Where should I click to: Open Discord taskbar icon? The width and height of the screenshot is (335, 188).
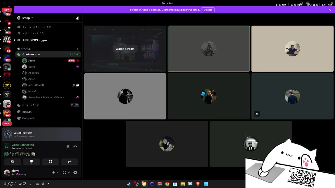(144, 184)
